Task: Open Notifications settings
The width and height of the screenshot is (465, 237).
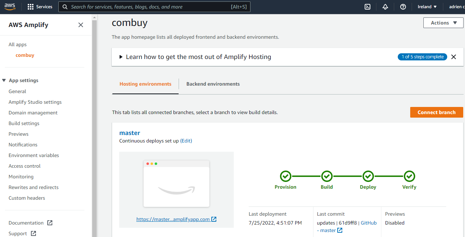Action: point(23,145)
